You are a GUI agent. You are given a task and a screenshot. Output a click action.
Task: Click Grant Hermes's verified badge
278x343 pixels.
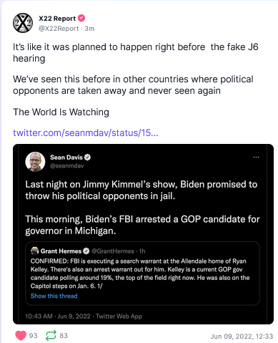pyautogui.click(x=86, y=251)
